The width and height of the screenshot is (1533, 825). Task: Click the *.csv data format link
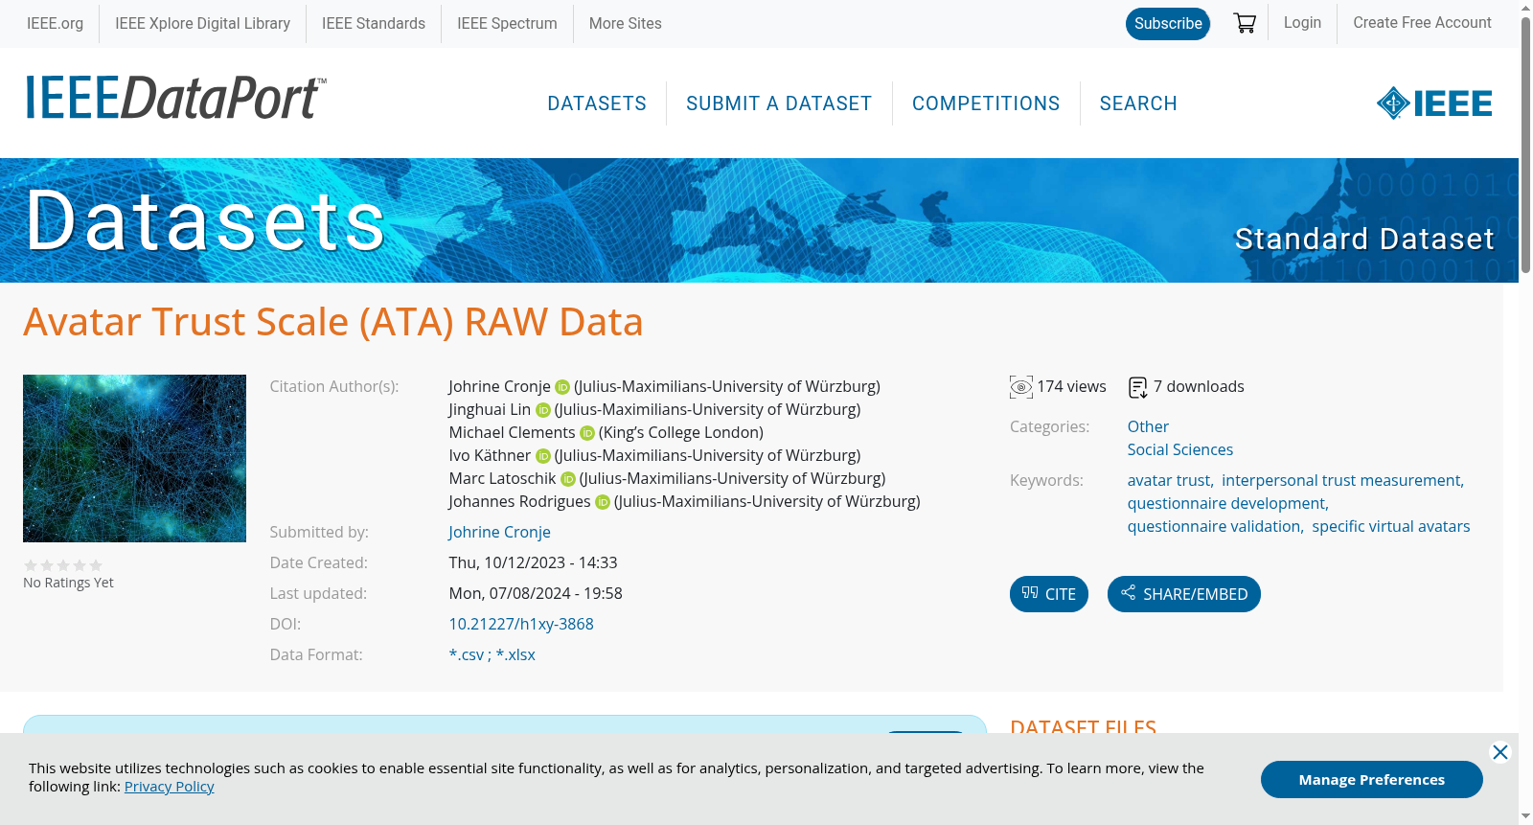pos(467,654)
